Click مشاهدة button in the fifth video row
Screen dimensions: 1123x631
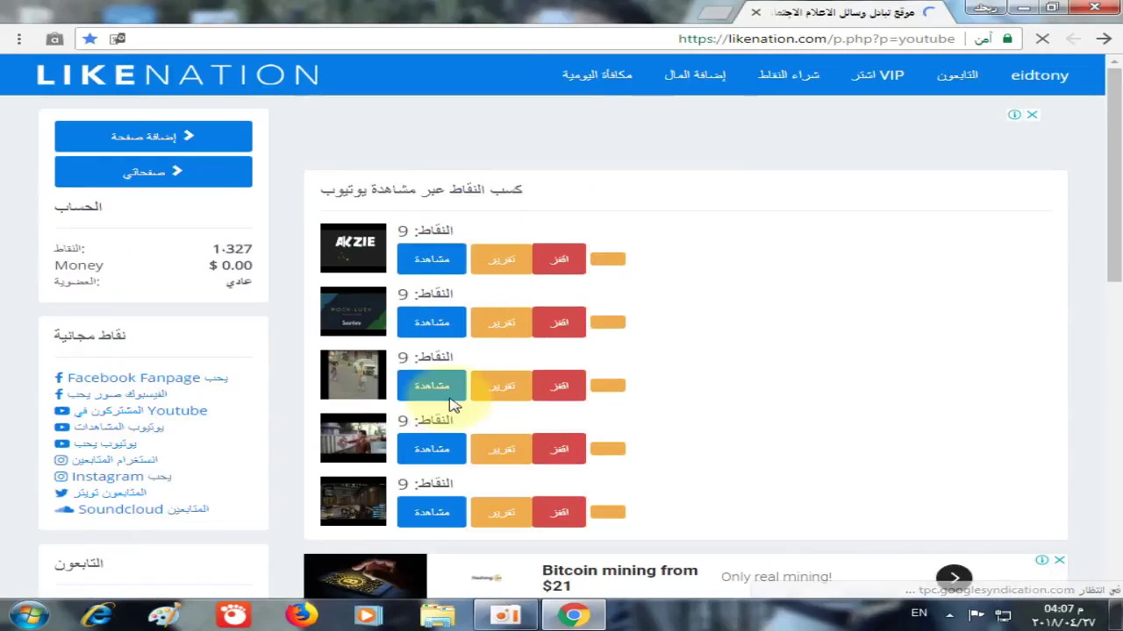click(432, 512)
